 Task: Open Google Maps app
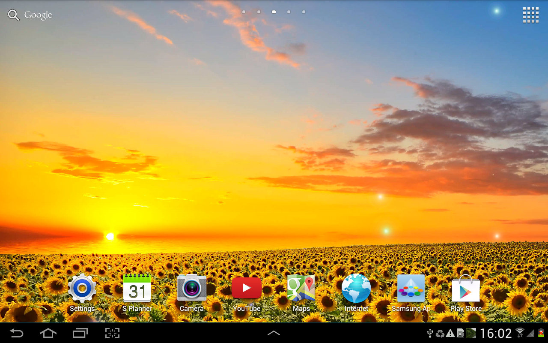tap(301, 289)
